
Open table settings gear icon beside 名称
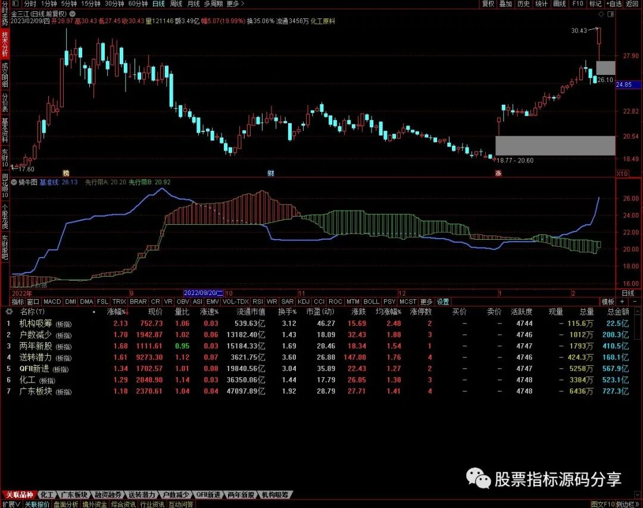[9, 312]
